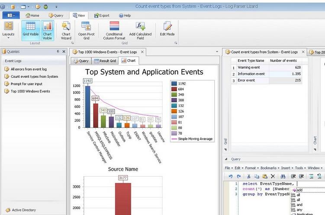Click legend swatch for 1192
Viewport: 325px width, 215px height.
[174, 83]
